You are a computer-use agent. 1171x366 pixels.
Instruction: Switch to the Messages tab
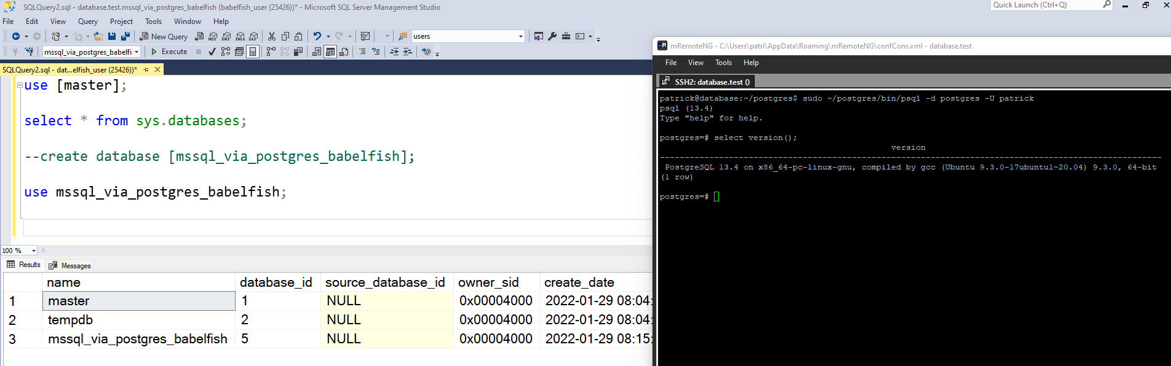pos(69,265)
